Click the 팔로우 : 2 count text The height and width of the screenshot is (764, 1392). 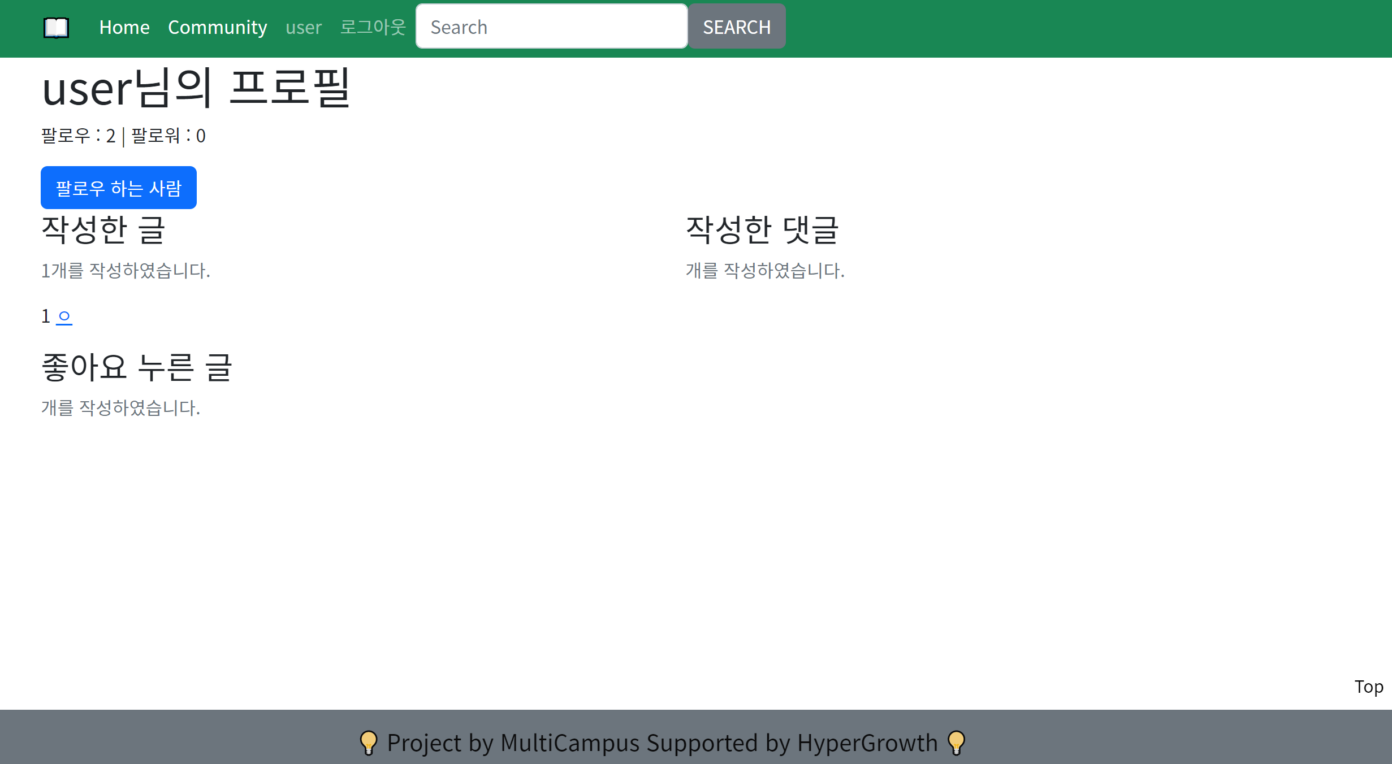pyautogui.click(x=78, y=136)
